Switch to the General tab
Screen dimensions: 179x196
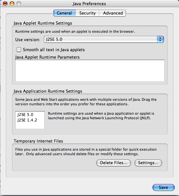pyautogui.click(x=65, y=13)
